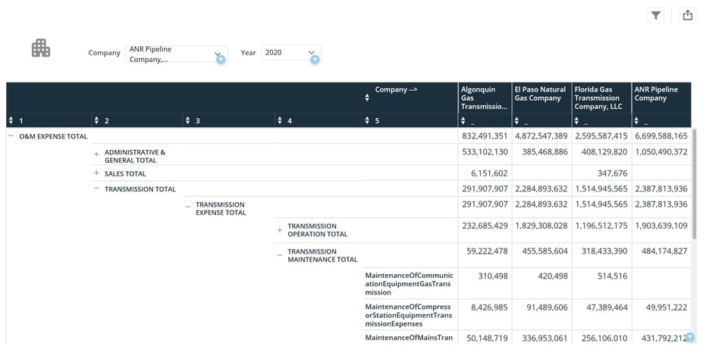Click the cell value 2,595,587,415

coord(601,136)
